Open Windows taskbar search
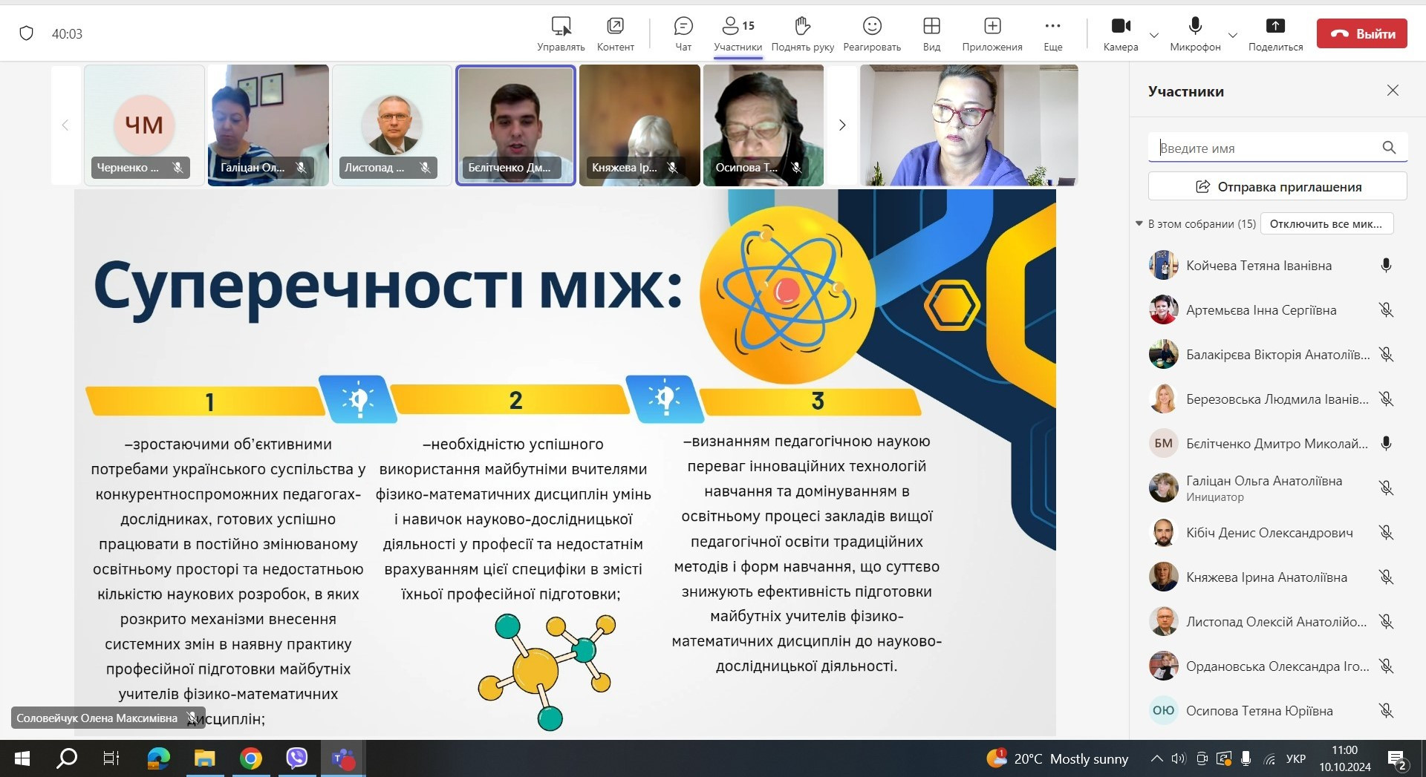The height and width of the screenshot is (777, 1426). point(67,758)
